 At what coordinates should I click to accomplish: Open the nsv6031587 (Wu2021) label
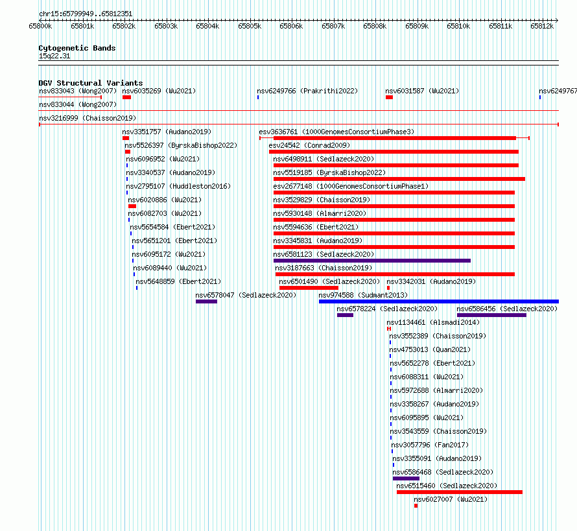point(422,91)
